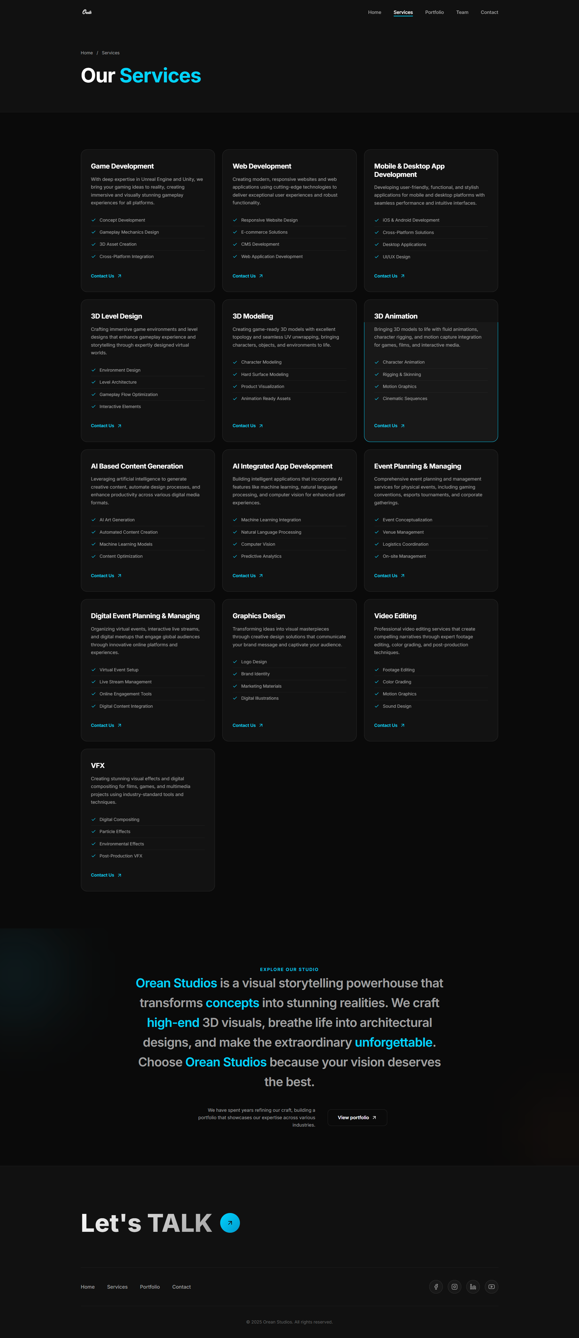Open Home link in footer
579x1338 pixels.
click(87, 1287)
